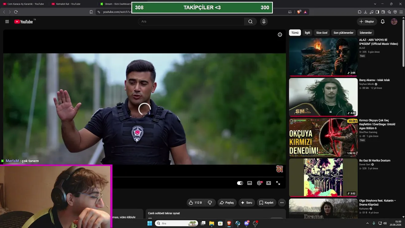Switch to theater mode view
This screenshot has height=228, width=405.
point(269,183)
